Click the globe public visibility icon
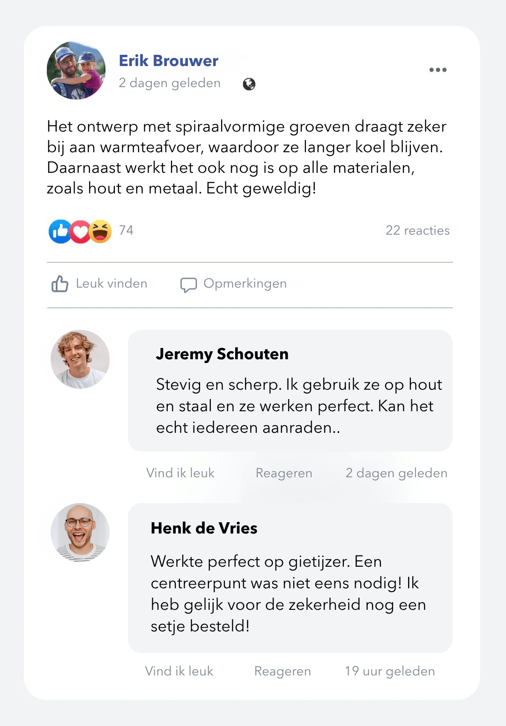Viewport: 506px width, 726px height. pyautogui.click(x=249, y=84)
